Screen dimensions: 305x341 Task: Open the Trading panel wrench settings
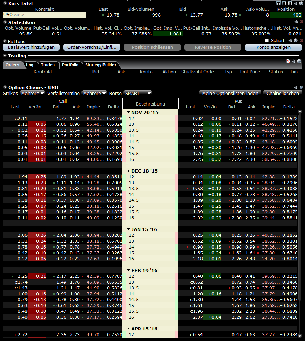(x=294, y=61)
